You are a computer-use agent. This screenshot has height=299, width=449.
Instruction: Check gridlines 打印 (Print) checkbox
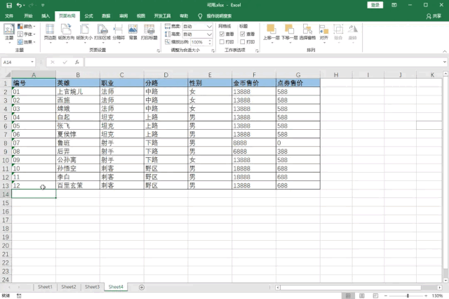(x=222, y=42)
